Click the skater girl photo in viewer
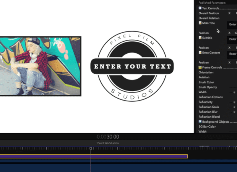 tap(41, 66)
